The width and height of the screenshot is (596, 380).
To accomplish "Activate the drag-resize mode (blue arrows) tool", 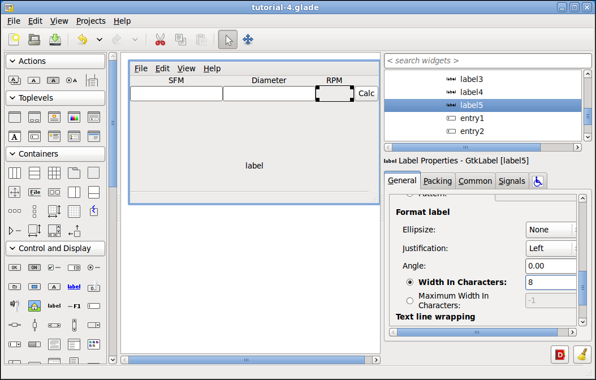I will (248, 39).
